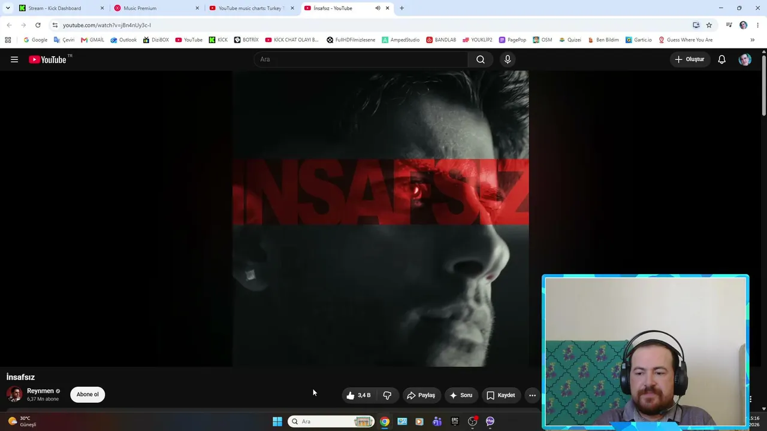Start voice search with the microphone icon
This screenshot has width=767, height=431.
tap(508, 59)
